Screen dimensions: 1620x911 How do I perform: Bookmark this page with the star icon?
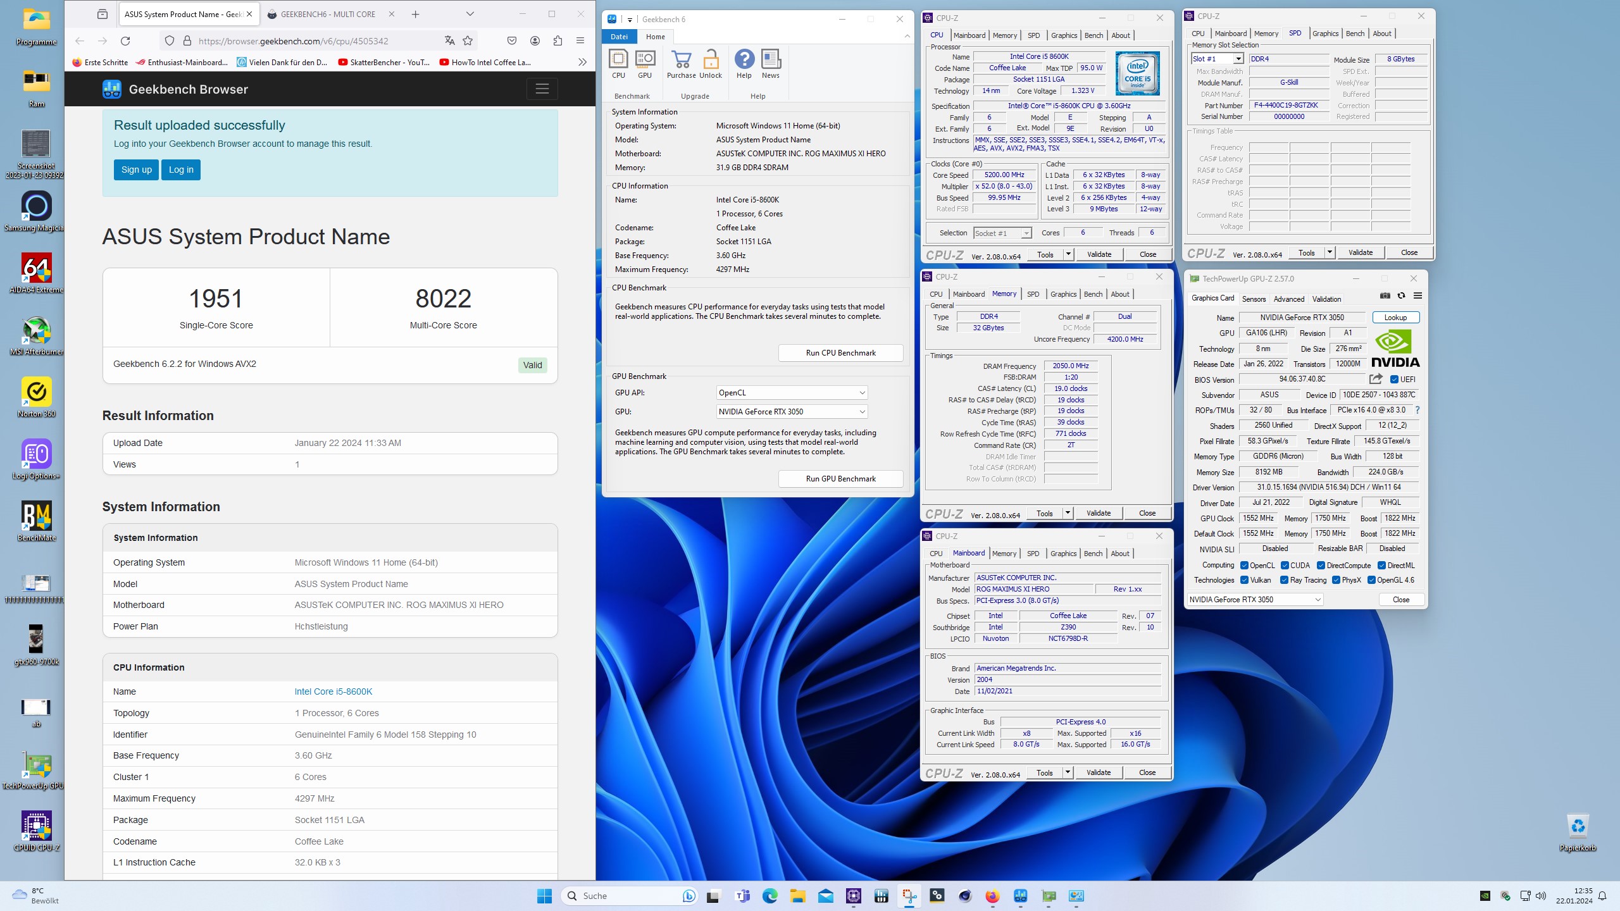pos(468,41)
